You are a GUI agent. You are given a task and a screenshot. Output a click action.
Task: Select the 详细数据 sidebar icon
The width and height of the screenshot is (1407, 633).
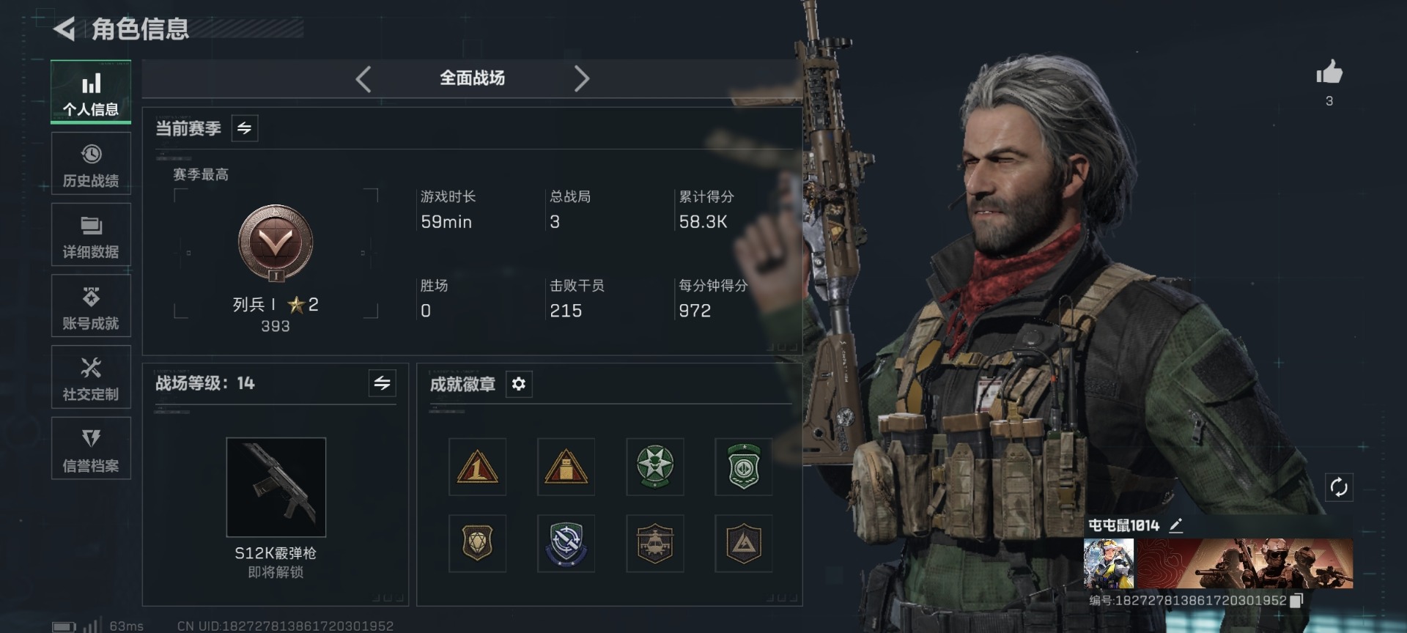91,226
